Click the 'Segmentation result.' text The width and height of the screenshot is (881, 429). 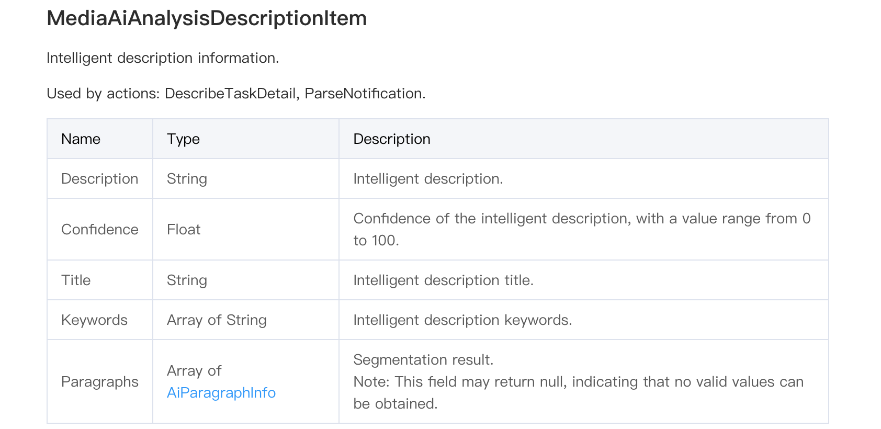pos(423,359)
